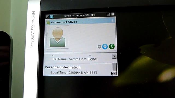Expand gray dropdown arrow next to chat
The image size is (175, 98).
tap(99, 47)
